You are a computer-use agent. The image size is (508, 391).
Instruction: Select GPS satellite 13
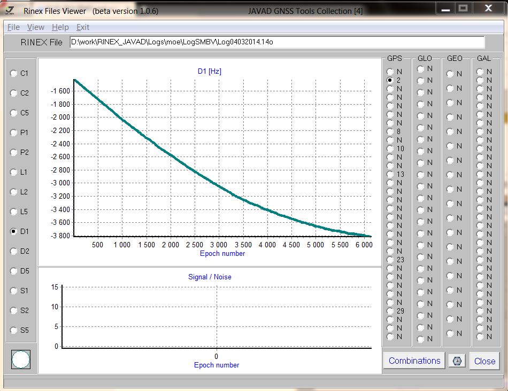(391, 174)
